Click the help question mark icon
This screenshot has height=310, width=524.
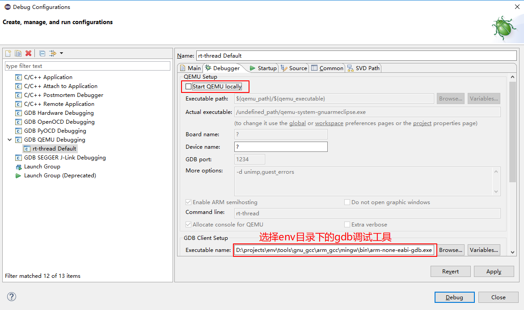pos(11,297)
